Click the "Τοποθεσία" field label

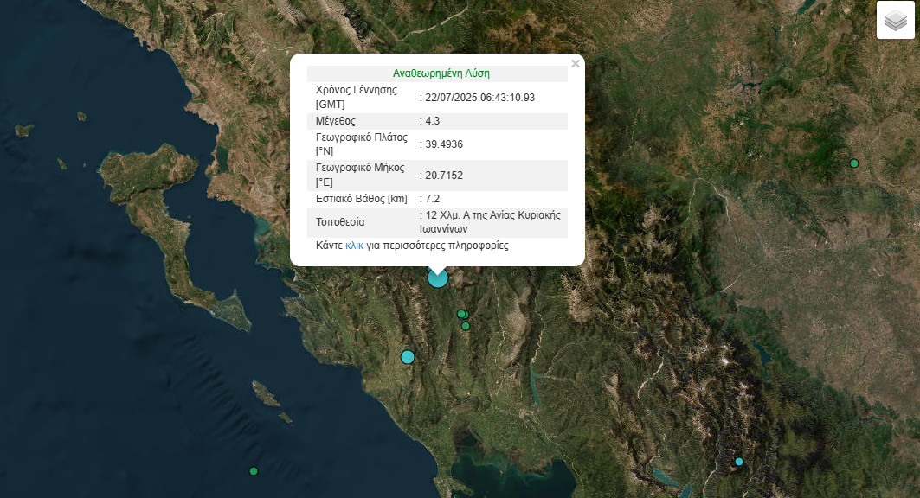[x=340, y=222]
